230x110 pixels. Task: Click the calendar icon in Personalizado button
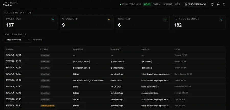coord(186,4)
